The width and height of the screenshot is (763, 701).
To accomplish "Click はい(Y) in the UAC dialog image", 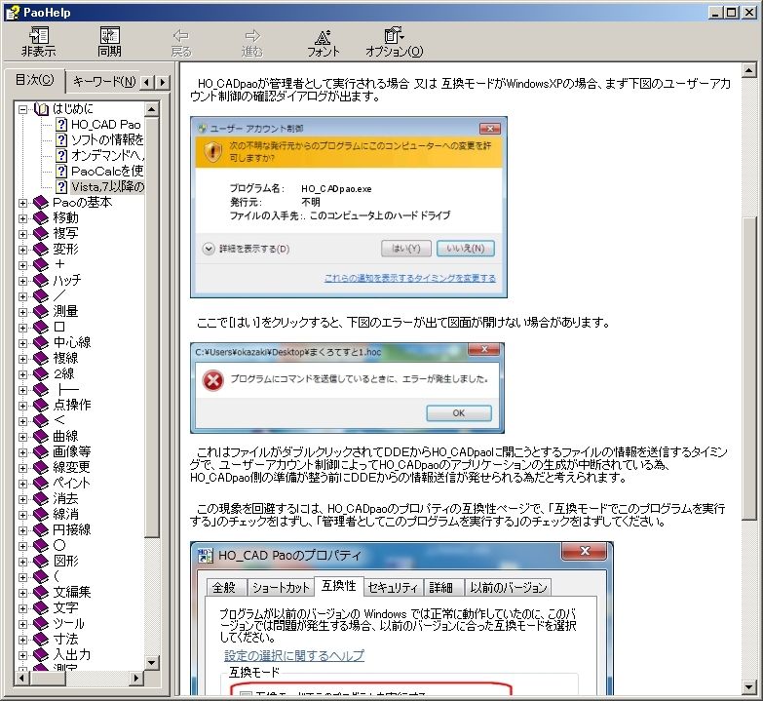I will [405, 249].
